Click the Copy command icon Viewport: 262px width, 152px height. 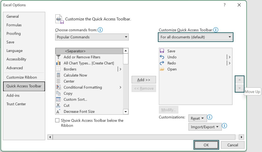point(59,93)
